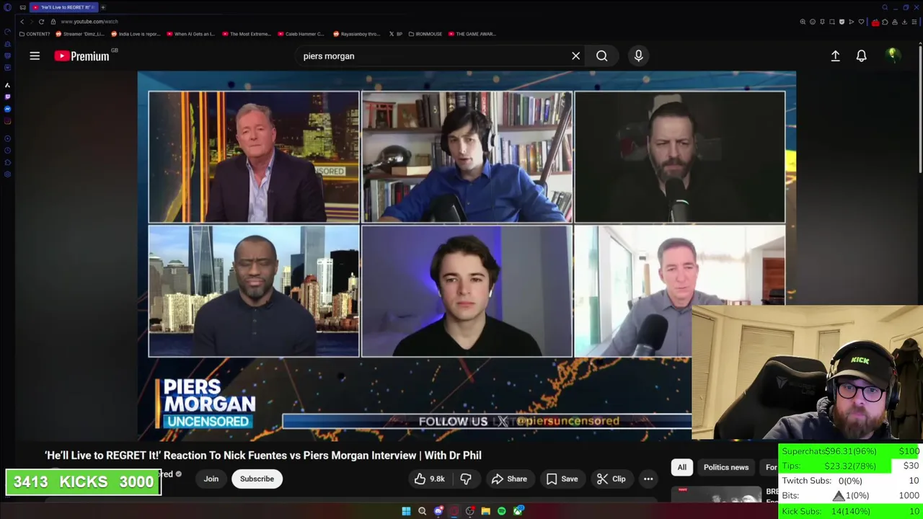923x519 pixels.
Task: Open Xbox app from the taskbar
Action: tap(518, 511)
